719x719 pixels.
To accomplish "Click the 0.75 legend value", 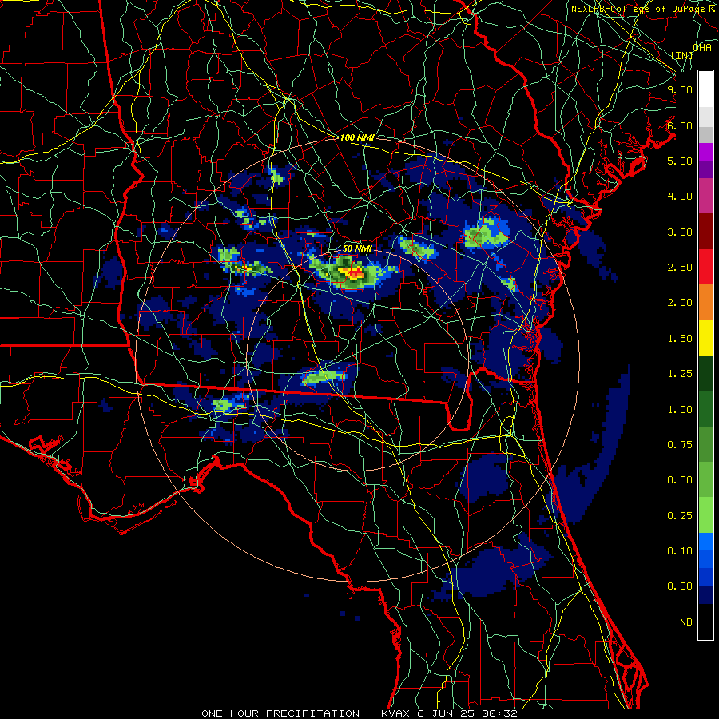I will (680, 445).
